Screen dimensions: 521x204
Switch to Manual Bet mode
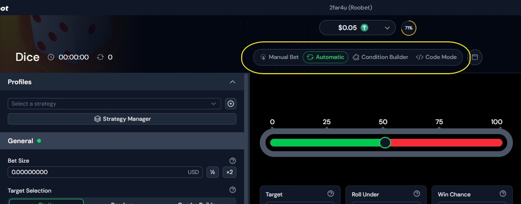click(279, 57)
